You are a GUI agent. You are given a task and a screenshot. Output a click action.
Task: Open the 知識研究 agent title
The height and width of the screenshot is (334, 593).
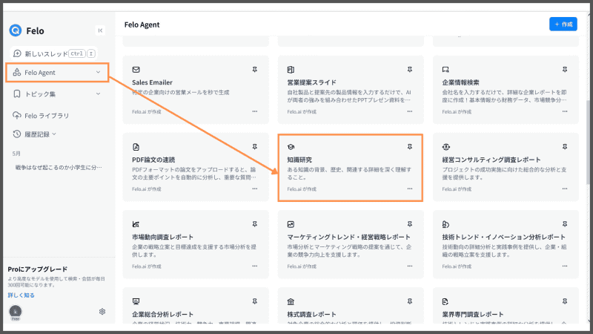pyautogui.click(x=299, y=160)
